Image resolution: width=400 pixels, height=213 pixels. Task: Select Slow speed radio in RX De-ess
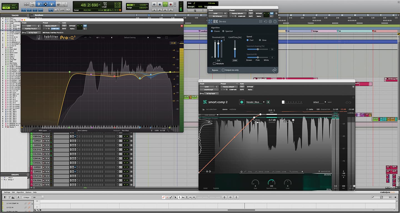point(260,40)
